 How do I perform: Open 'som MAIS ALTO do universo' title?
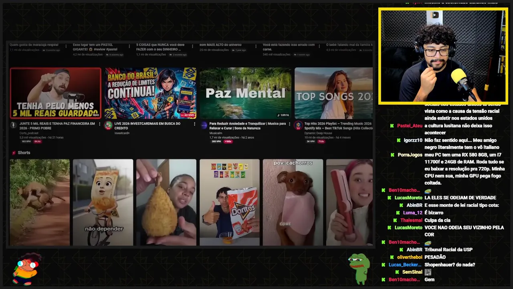pos(220,45)
